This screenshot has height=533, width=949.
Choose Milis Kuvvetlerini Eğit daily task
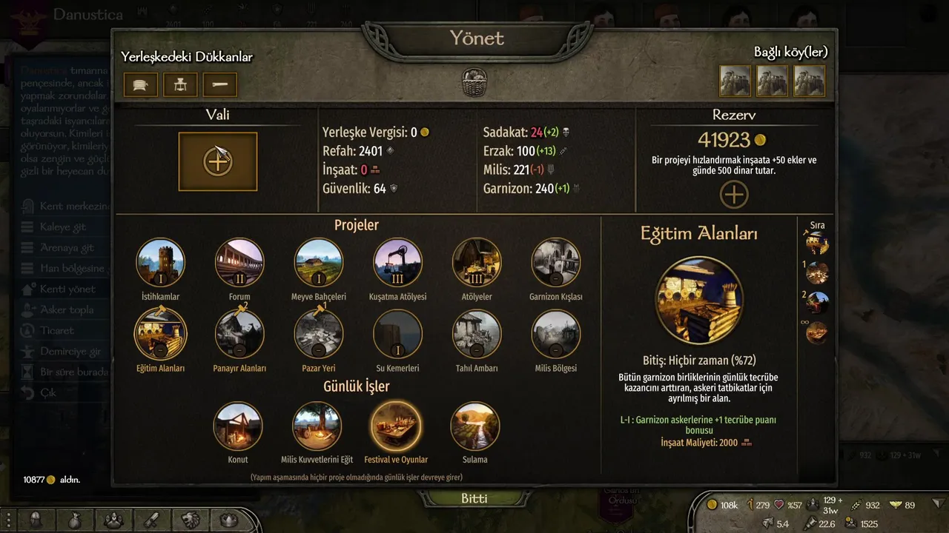point(317,426)
